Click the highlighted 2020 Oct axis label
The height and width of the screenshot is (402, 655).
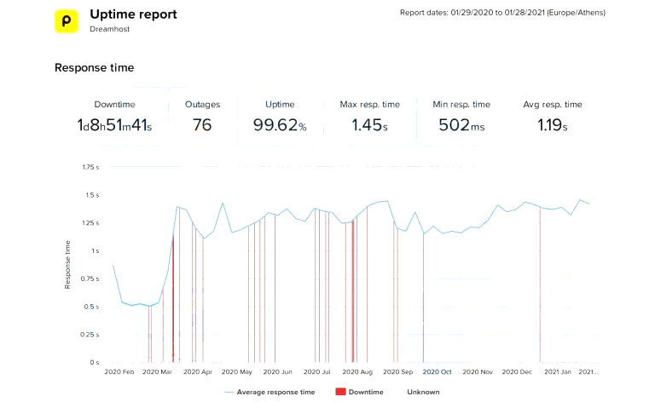pos(437,372)
